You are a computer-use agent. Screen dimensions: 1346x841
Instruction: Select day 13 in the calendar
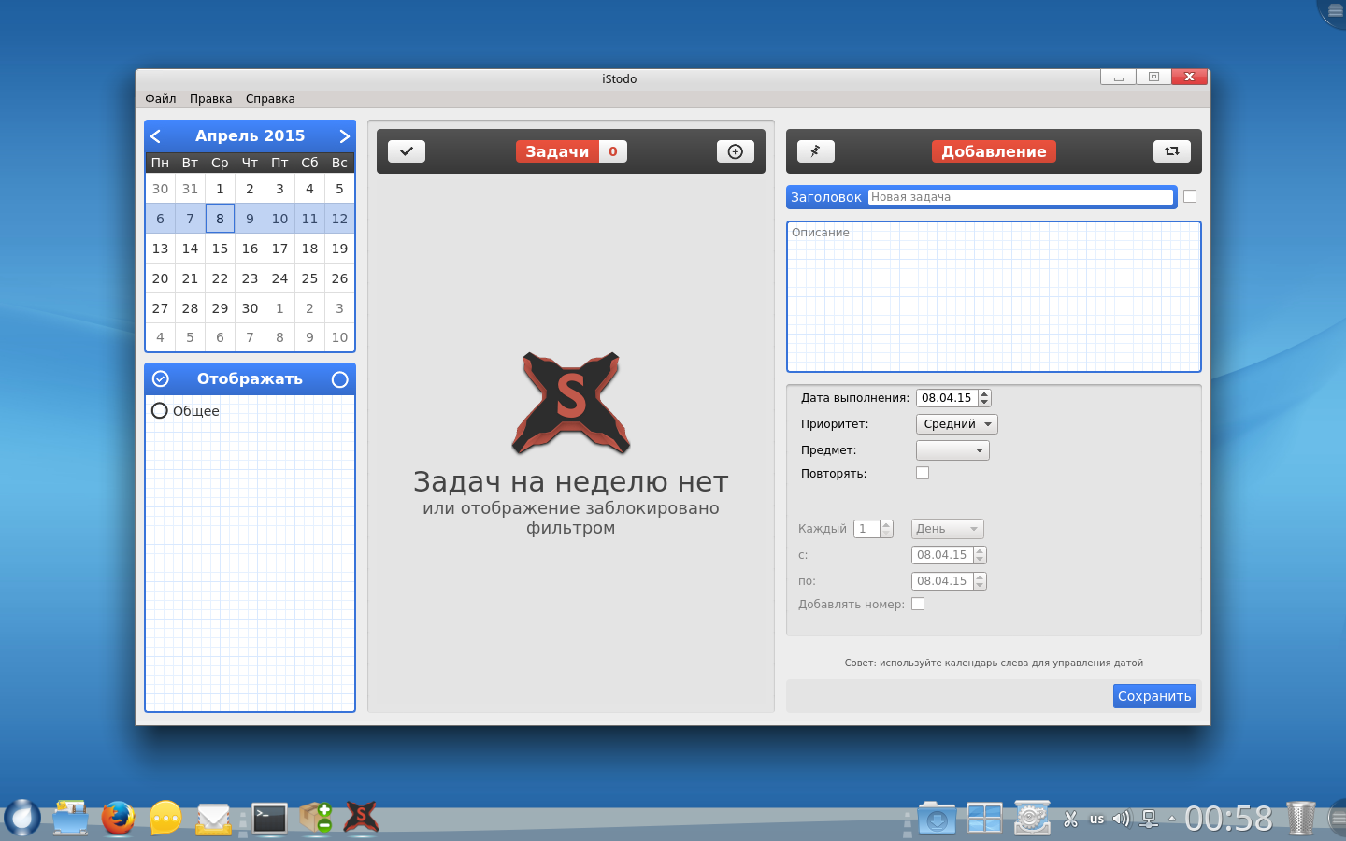(x=160, y=249)
